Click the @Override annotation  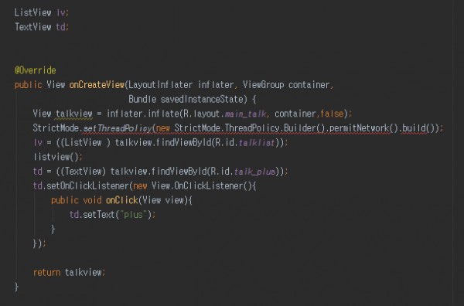(x=36, y=70)
